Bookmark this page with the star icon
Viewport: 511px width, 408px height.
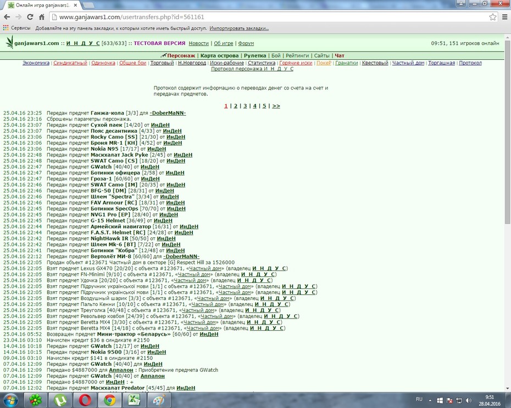[x=493, y=17]
